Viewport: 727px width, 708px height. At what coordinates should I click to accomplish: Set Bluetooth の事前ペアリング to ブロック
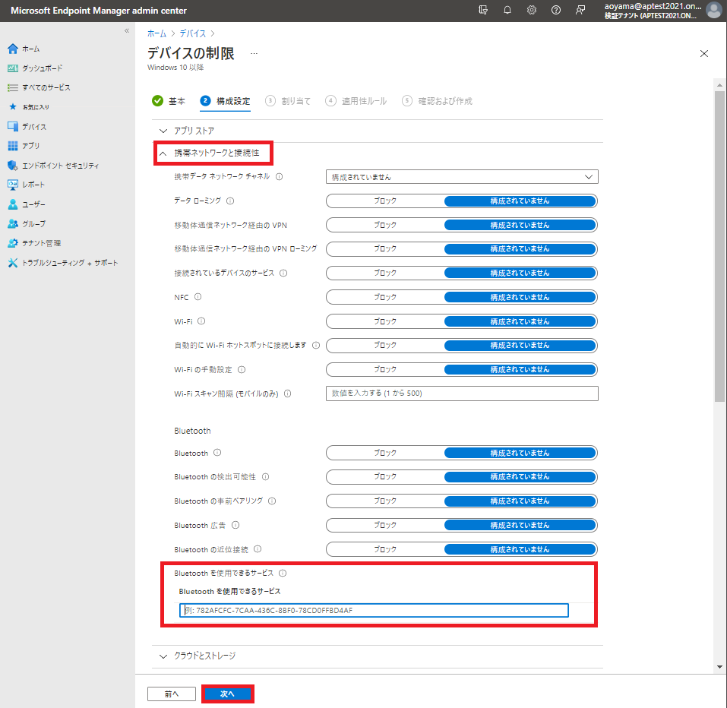click(385, 501)
